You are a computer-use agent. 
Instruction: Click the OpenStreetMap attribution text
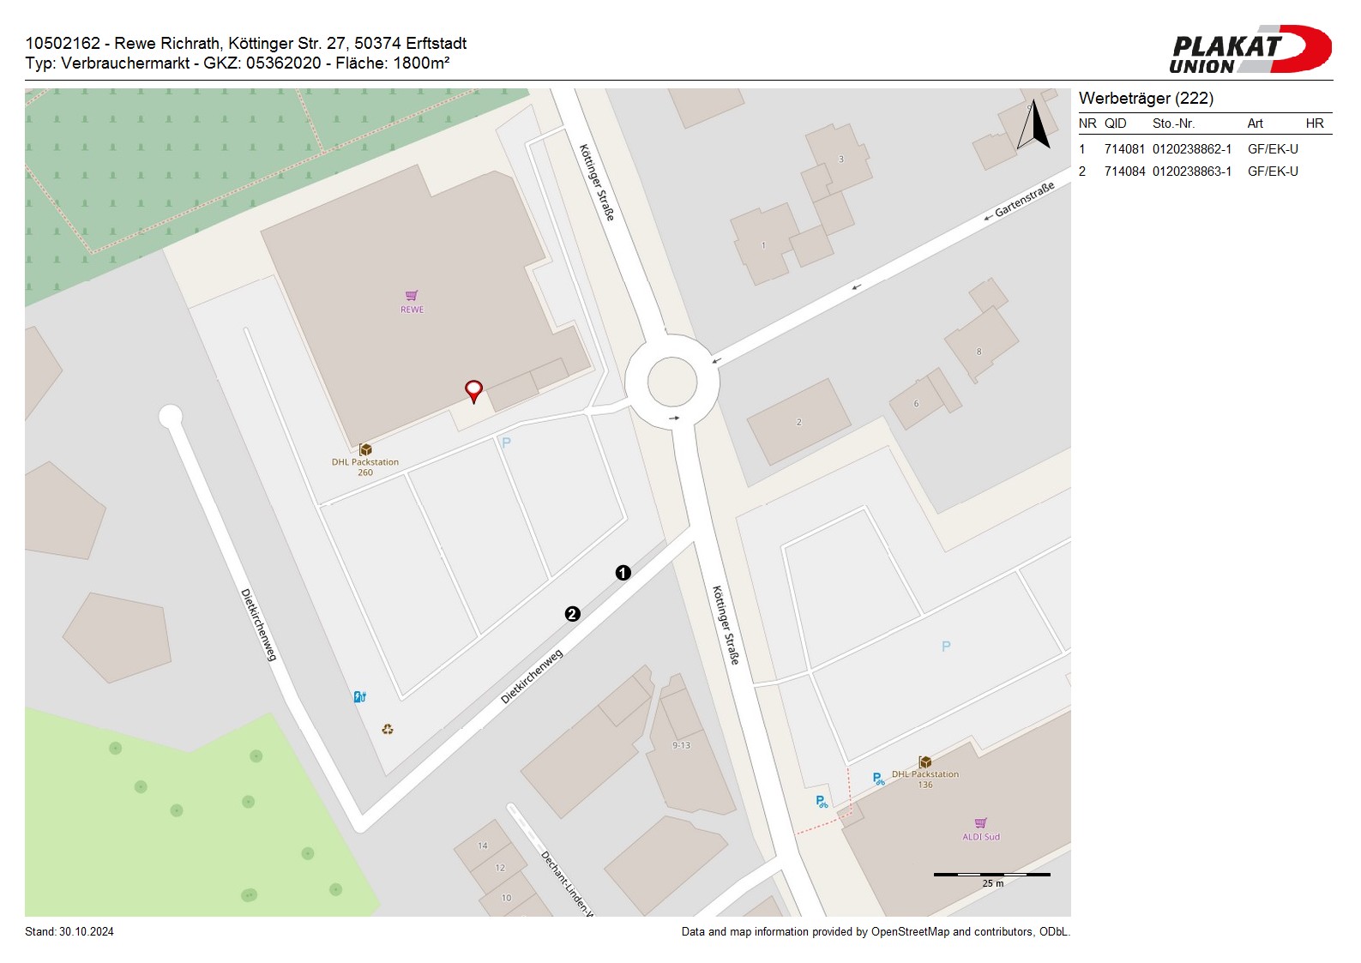click(875, 932)
